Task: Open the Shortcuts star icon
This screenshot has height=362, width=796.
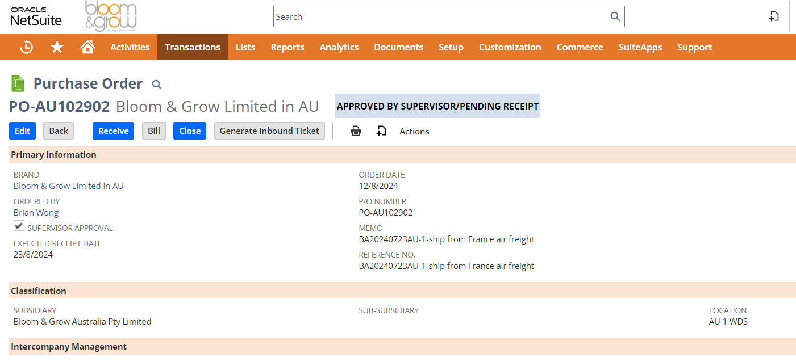Action: pos(57,47)
